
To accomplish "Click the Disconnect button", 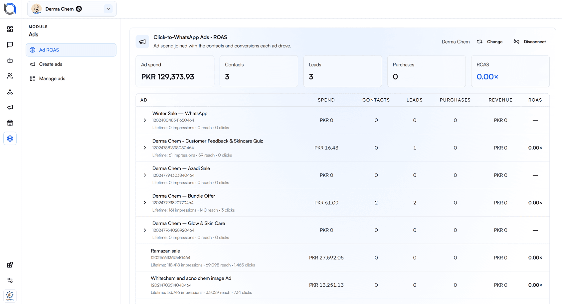I will point(530,42).
